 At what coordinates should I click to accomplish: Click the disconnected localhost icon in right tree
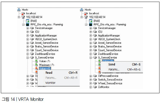[86, 13]
